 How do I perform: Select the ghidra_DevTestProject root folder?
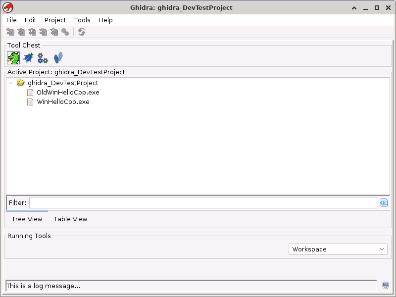63,83
